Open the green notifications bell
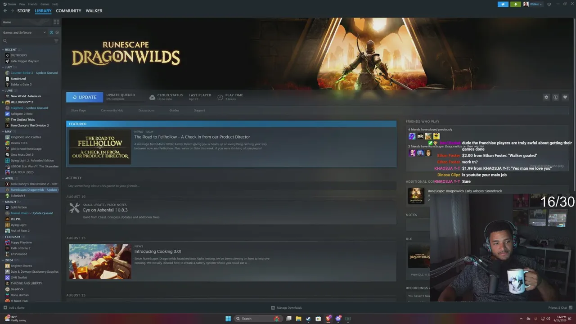 pyautogui.click(x=515, y=4)
